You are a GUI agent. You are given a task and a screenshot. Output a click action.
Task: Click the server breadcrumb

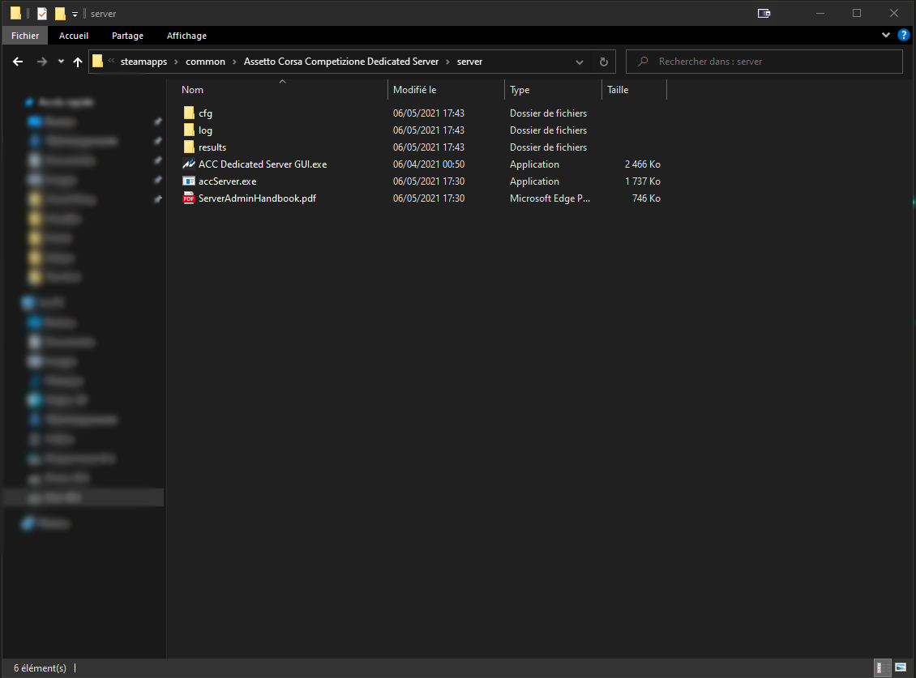469,62
